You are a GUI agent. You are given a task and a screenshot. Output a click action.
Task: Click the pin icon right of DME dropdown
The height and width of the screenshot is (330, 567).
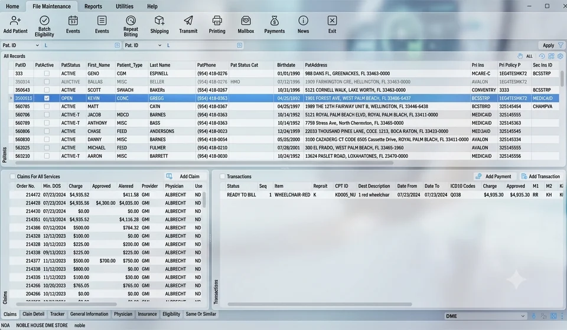tap(534, 316)
